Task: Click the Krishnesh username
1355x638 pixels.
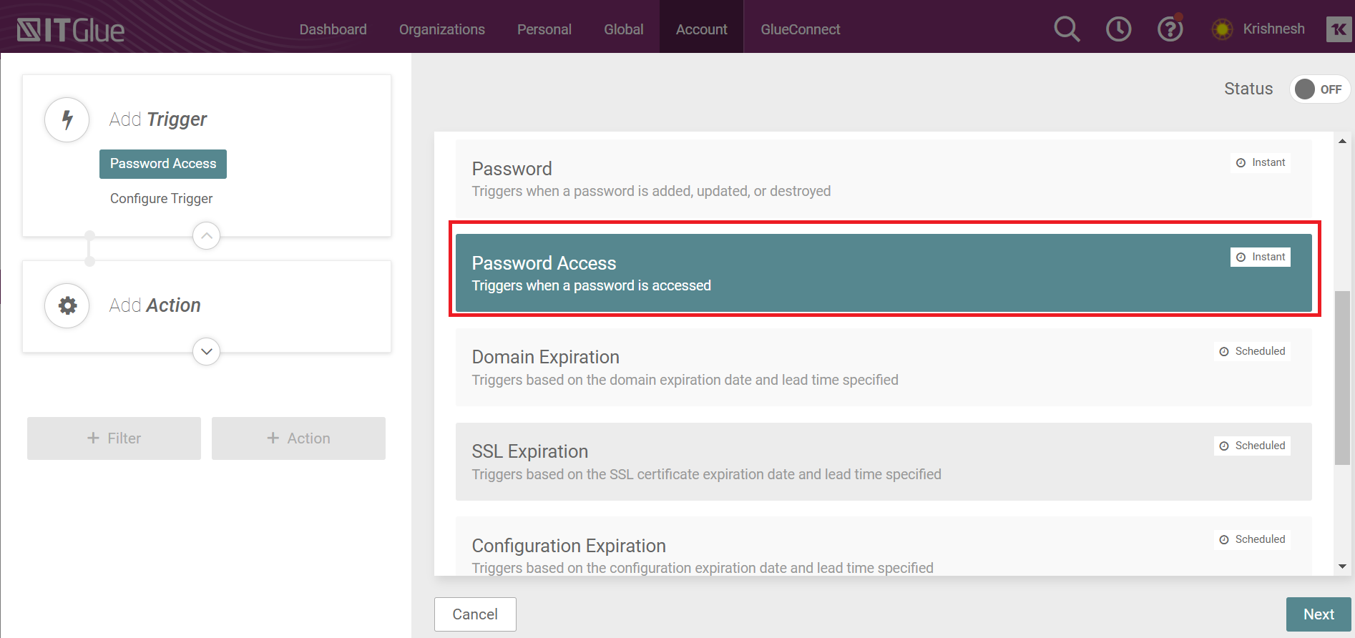Action: click(x=1273, y=29)
